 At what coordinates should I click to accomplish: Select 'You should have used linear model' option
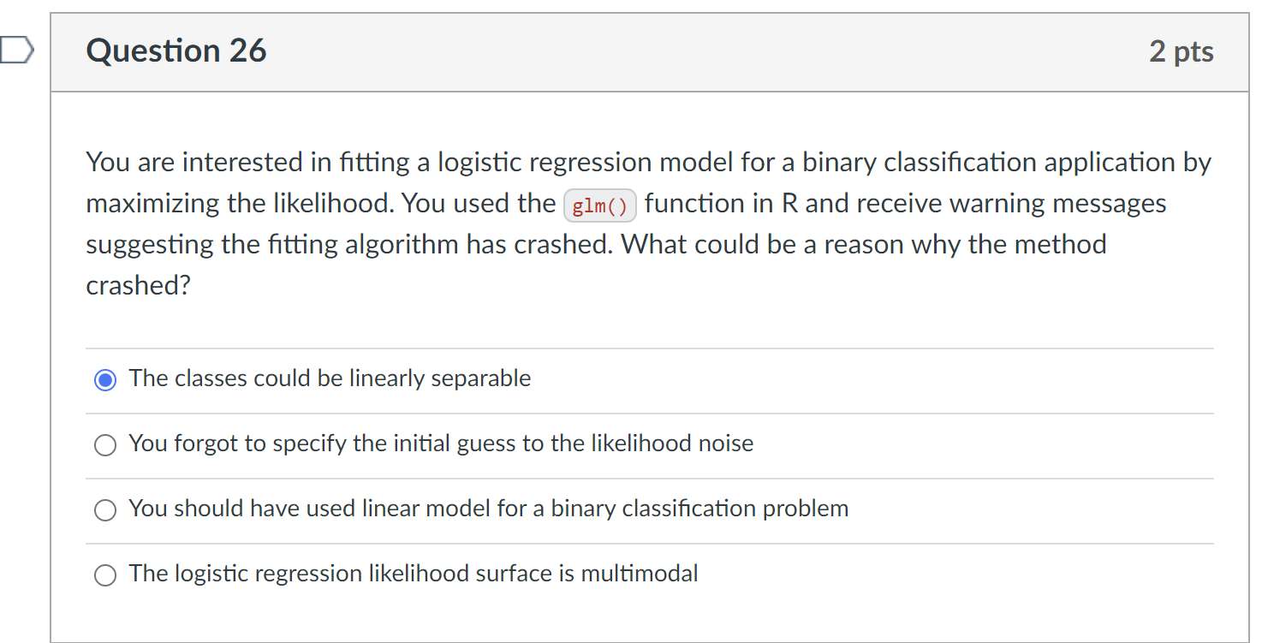104,509
